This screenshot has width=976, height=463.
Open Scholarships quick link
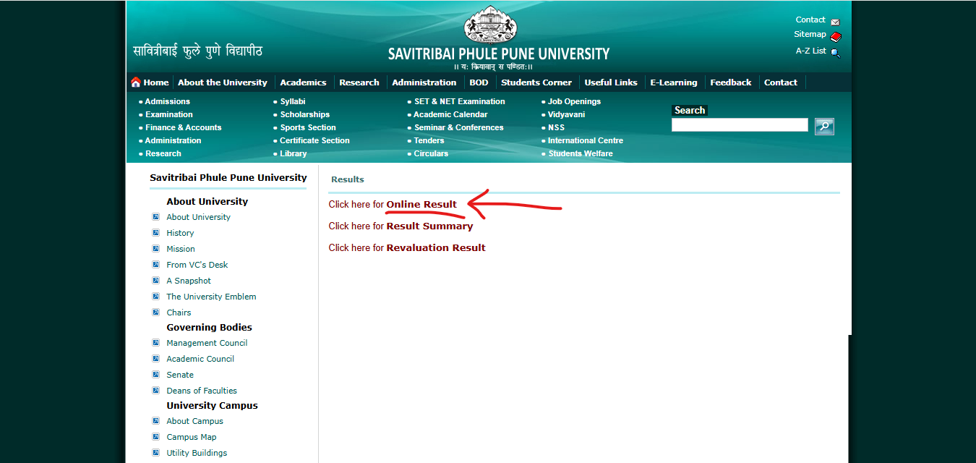click(x=305, y=114)
